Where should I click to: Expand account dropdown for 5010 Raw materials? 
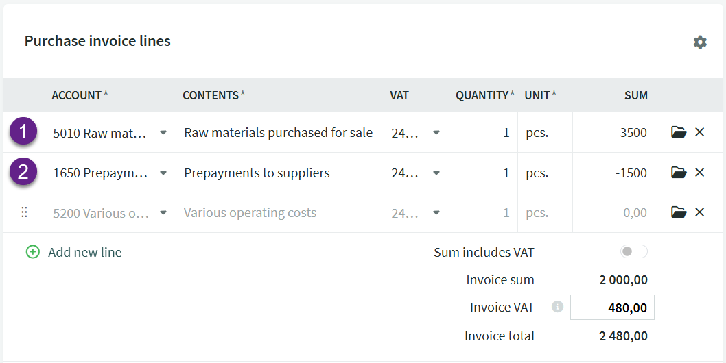163,133
